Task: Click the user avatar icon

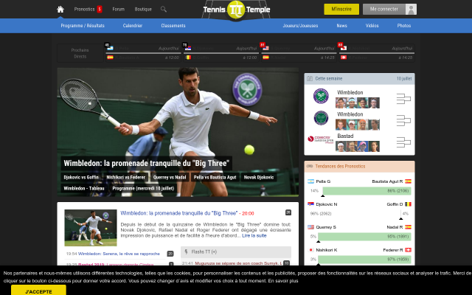Action: tap(411, 10)
